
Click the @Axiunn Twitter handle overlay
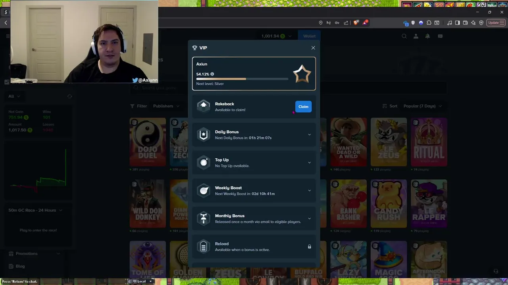point(145,80)
